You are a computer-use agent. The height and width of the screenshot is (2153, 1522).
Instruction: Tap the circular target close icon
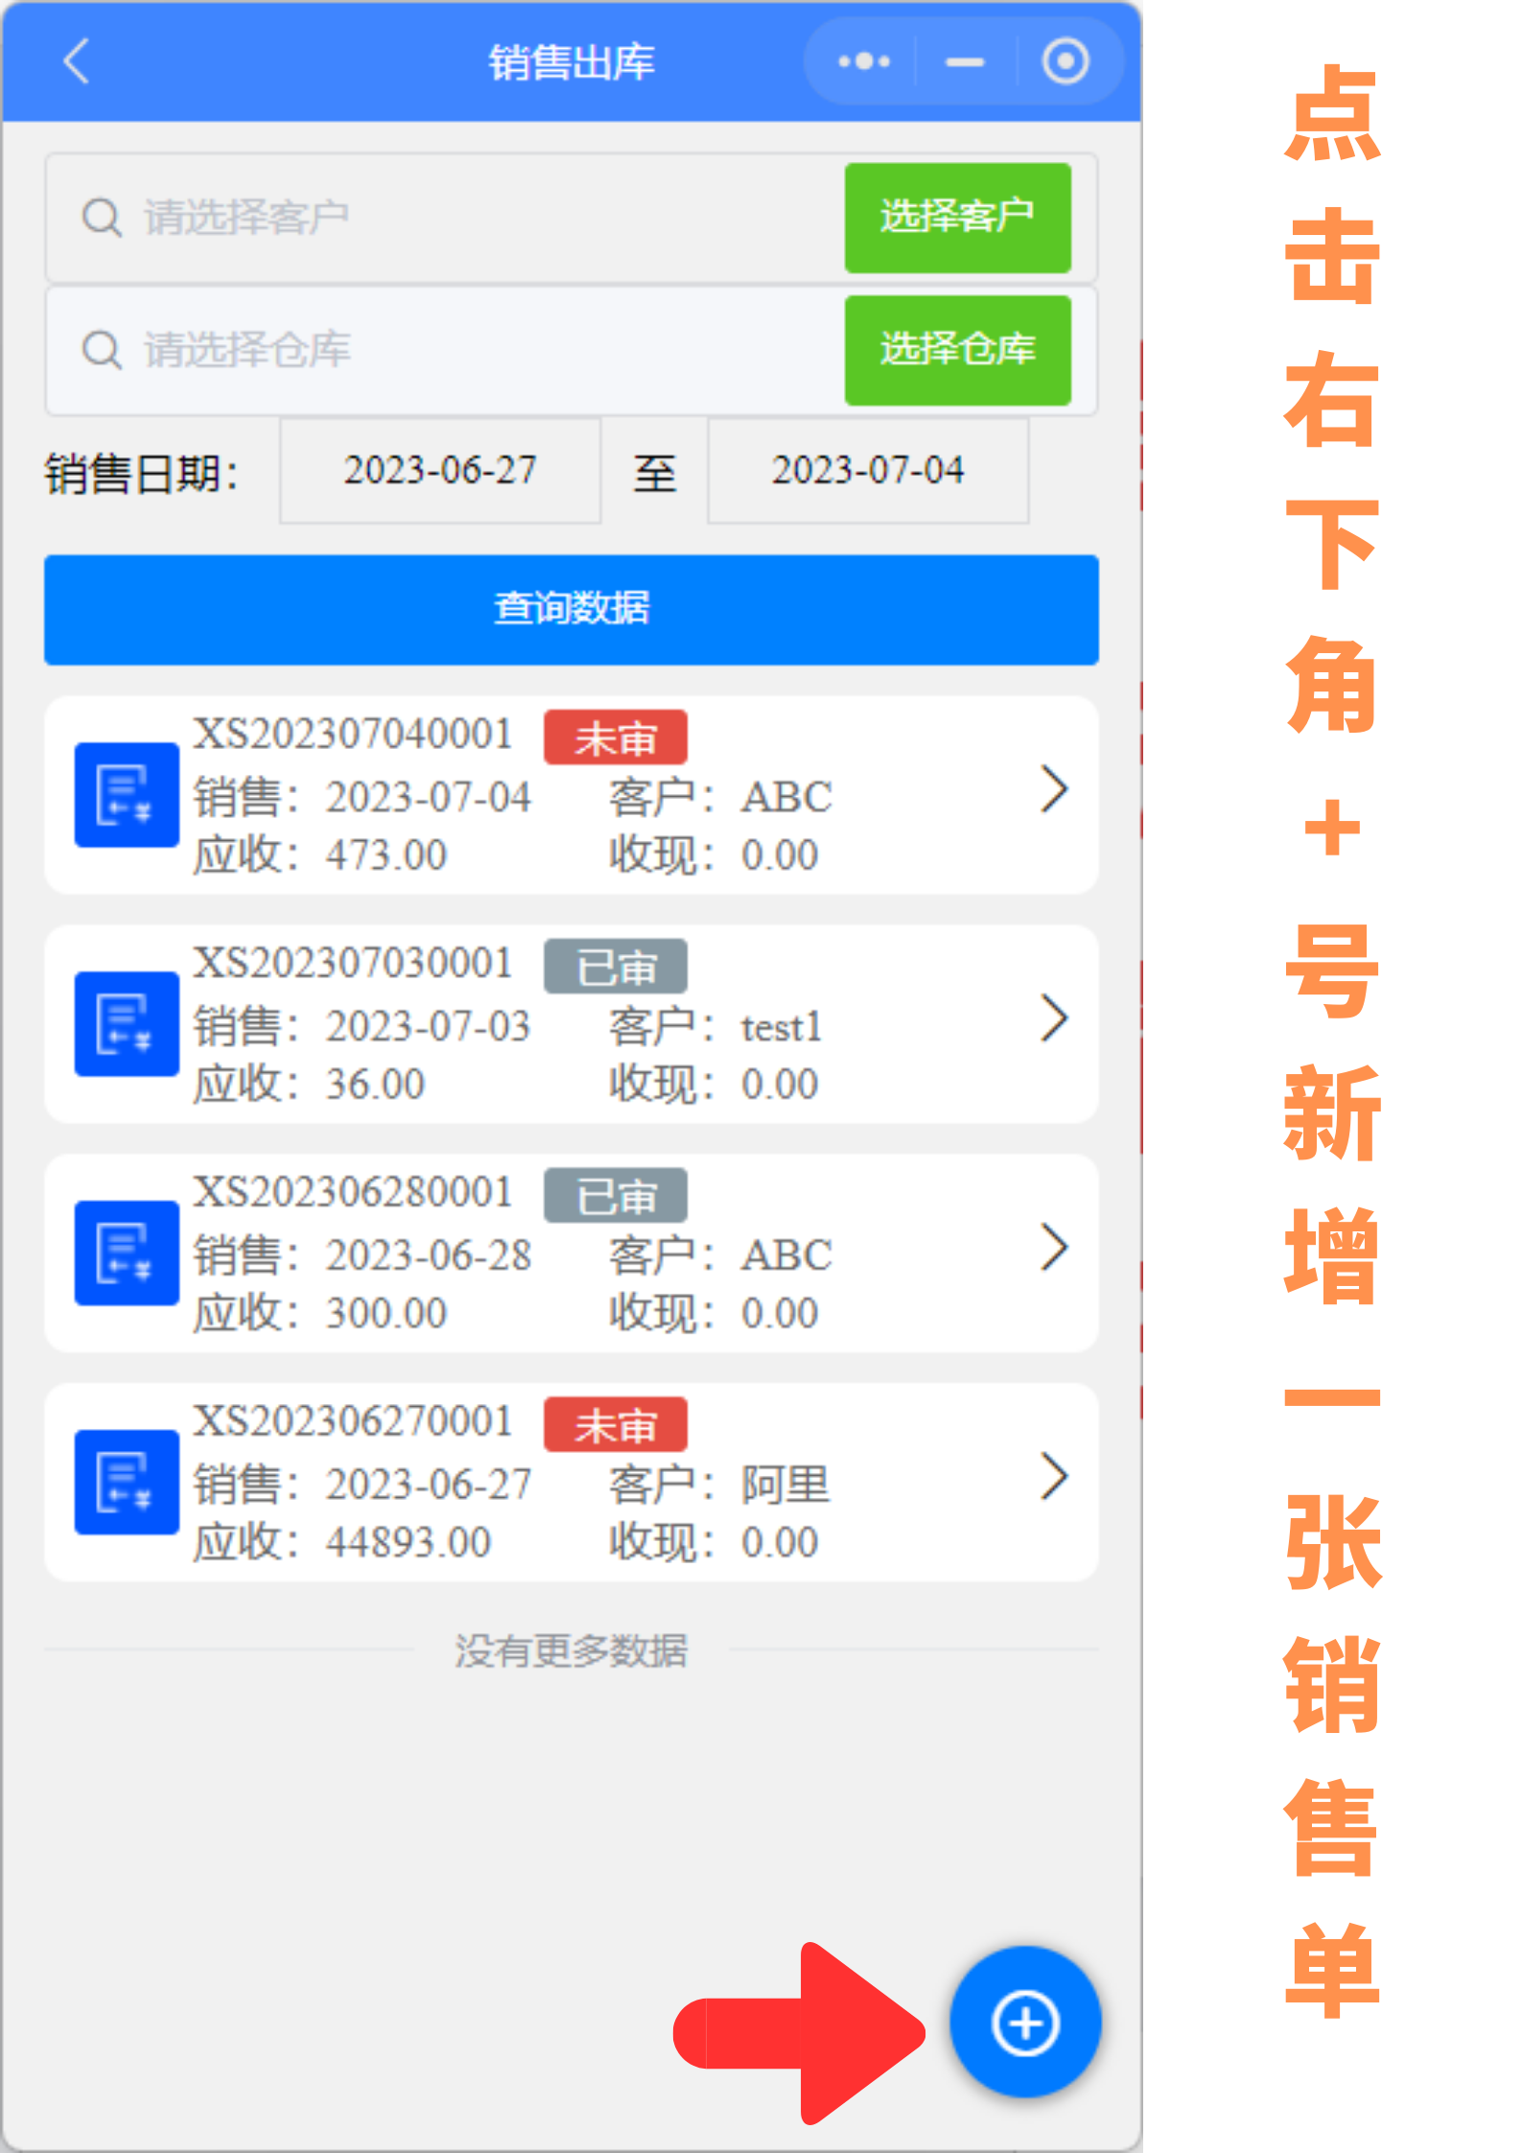point(1065,62)
